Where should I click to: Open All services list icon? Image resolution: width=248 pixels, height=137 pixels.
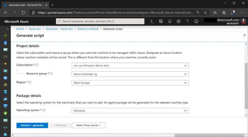click(x=5, y=57)
